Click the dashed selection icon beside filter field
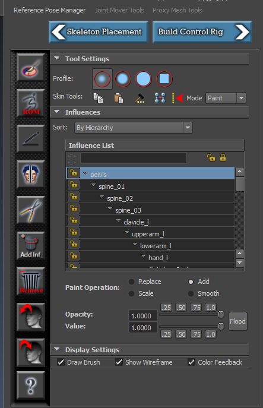The image size is (263, 408). 72,159
